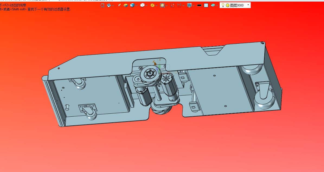Open the light blue color swatch

[x=206, y=5]
